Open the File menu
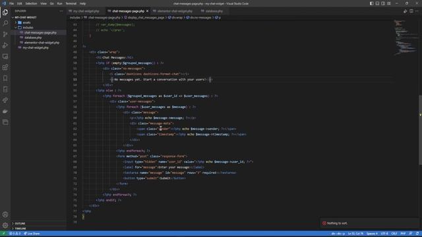This screenshot has width=422, height=237. [12, 3]
